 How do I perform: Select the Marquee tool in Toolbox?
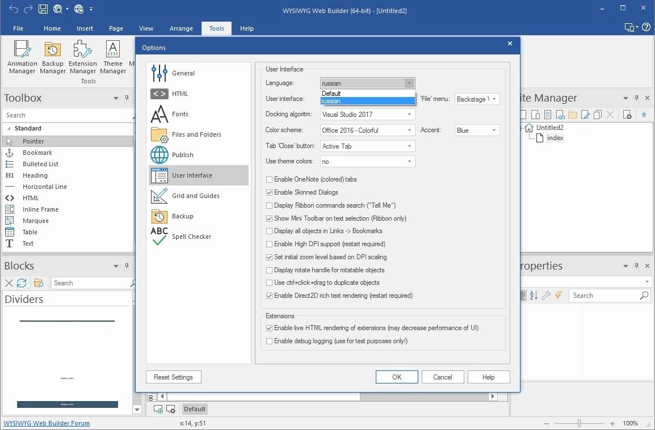point(68,221)
